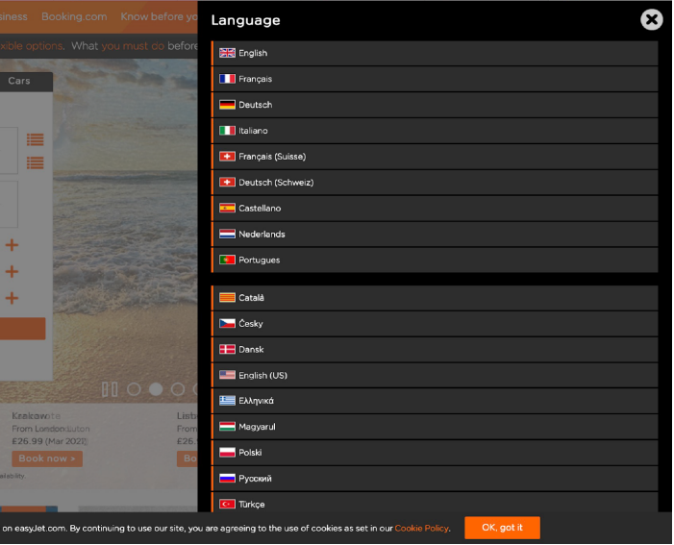Click the US flag beside English (US)
The image size is (674, 545).
(227, 375)
